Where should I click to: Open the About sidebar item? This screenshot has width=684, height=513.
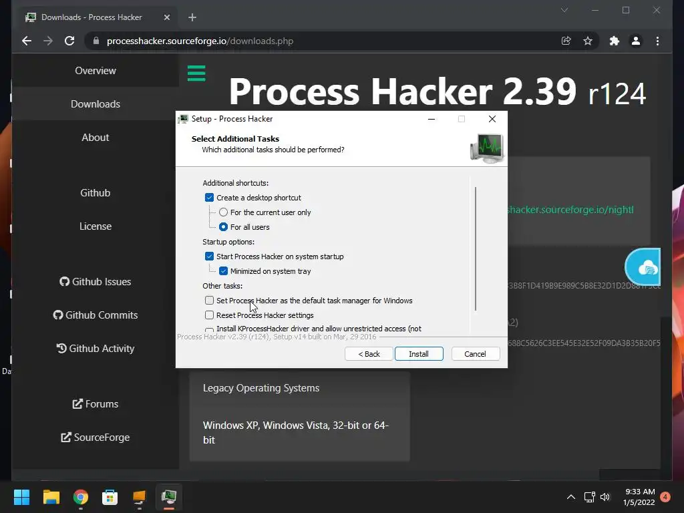pos(95,138)
